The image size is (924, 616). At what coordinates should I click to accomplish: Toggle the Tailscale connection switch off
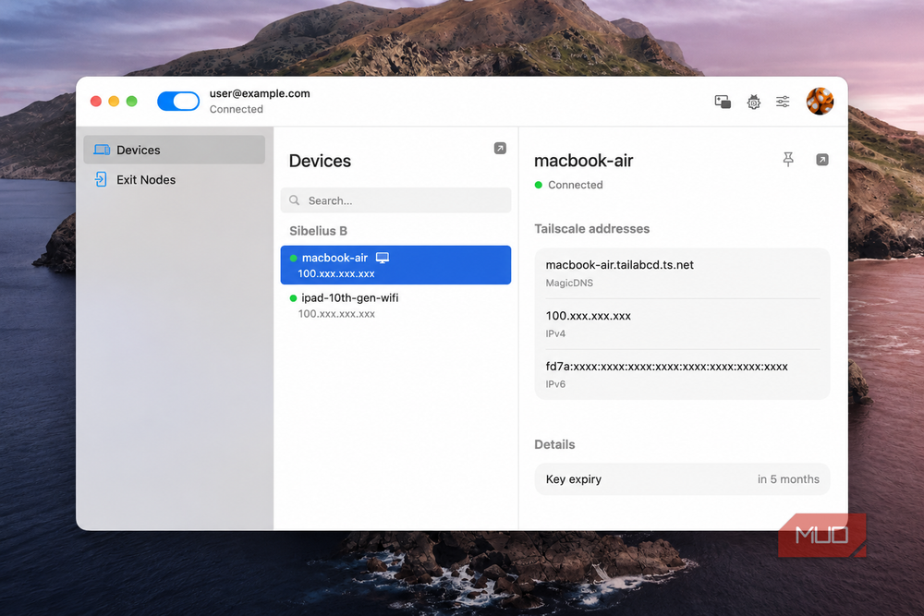click(x=178, y=102)
